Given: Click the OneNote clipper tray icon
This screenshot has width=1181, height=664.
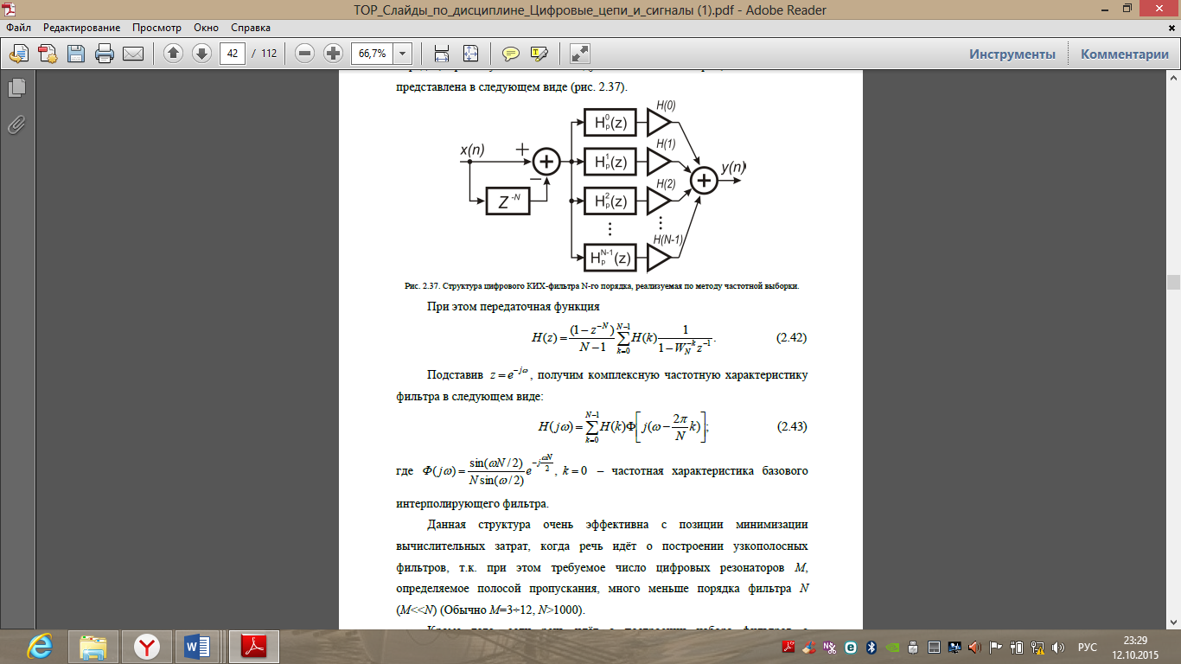Looking at the screenshot, I should coord(830,647).
